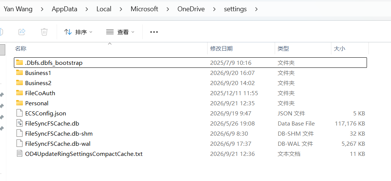This screenshot has width=391, height=181.
Task: Click the Personal folder icon
Action: 20,103
